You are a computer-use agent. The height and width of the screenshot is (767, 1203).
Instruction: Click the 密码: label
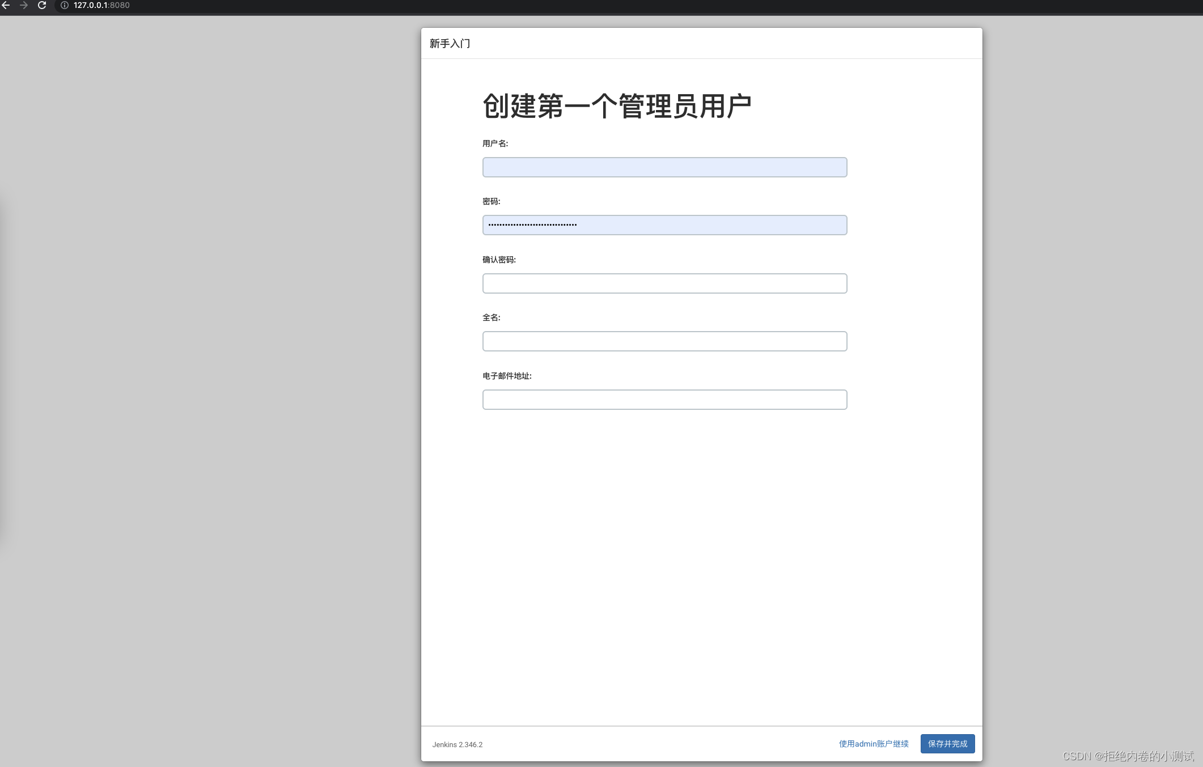[x=491, y=201]
